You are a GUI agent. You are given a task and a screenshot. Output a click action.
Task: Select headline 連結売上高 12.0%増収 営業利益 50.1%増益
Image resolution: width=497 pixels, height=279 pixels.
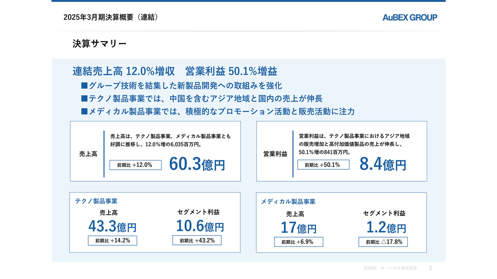(x=175, y=71)
